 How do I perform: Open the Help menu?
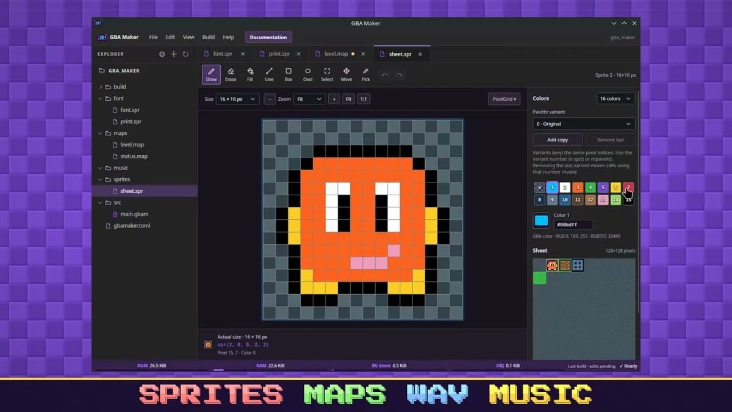tap(228, 37)
